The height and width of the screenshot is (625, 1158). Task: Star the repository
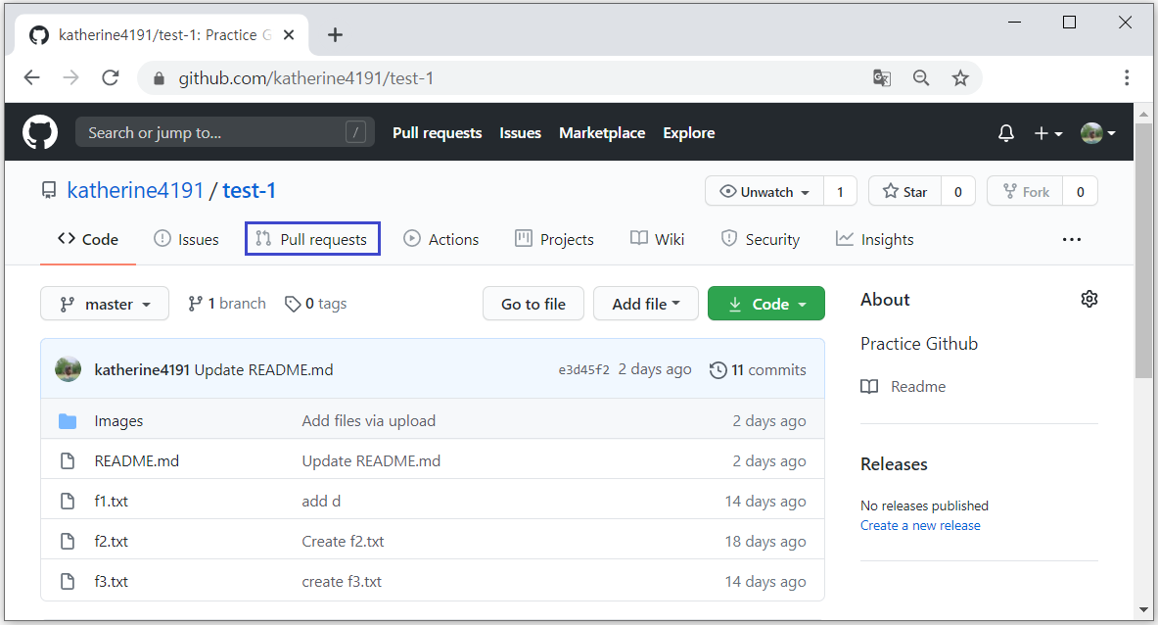click(x=904, y=191)
